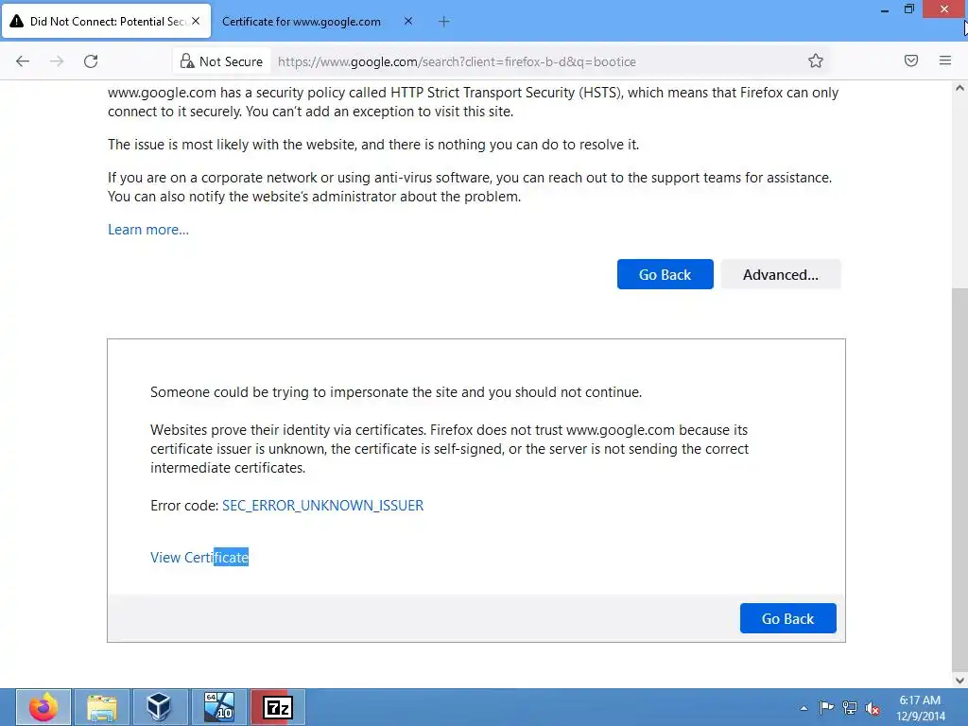The image size is (968, 726).
Task: Open Firefox from the taskbar
Action: (43, 707)
